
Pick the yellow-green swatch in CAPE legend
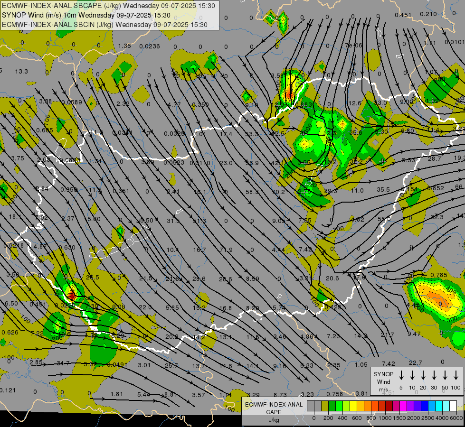[x=346, y=406]
